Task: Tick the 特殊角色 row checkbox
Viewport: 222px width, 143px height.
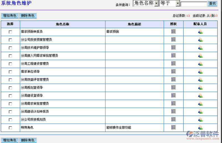Action: tap(10, 128)
